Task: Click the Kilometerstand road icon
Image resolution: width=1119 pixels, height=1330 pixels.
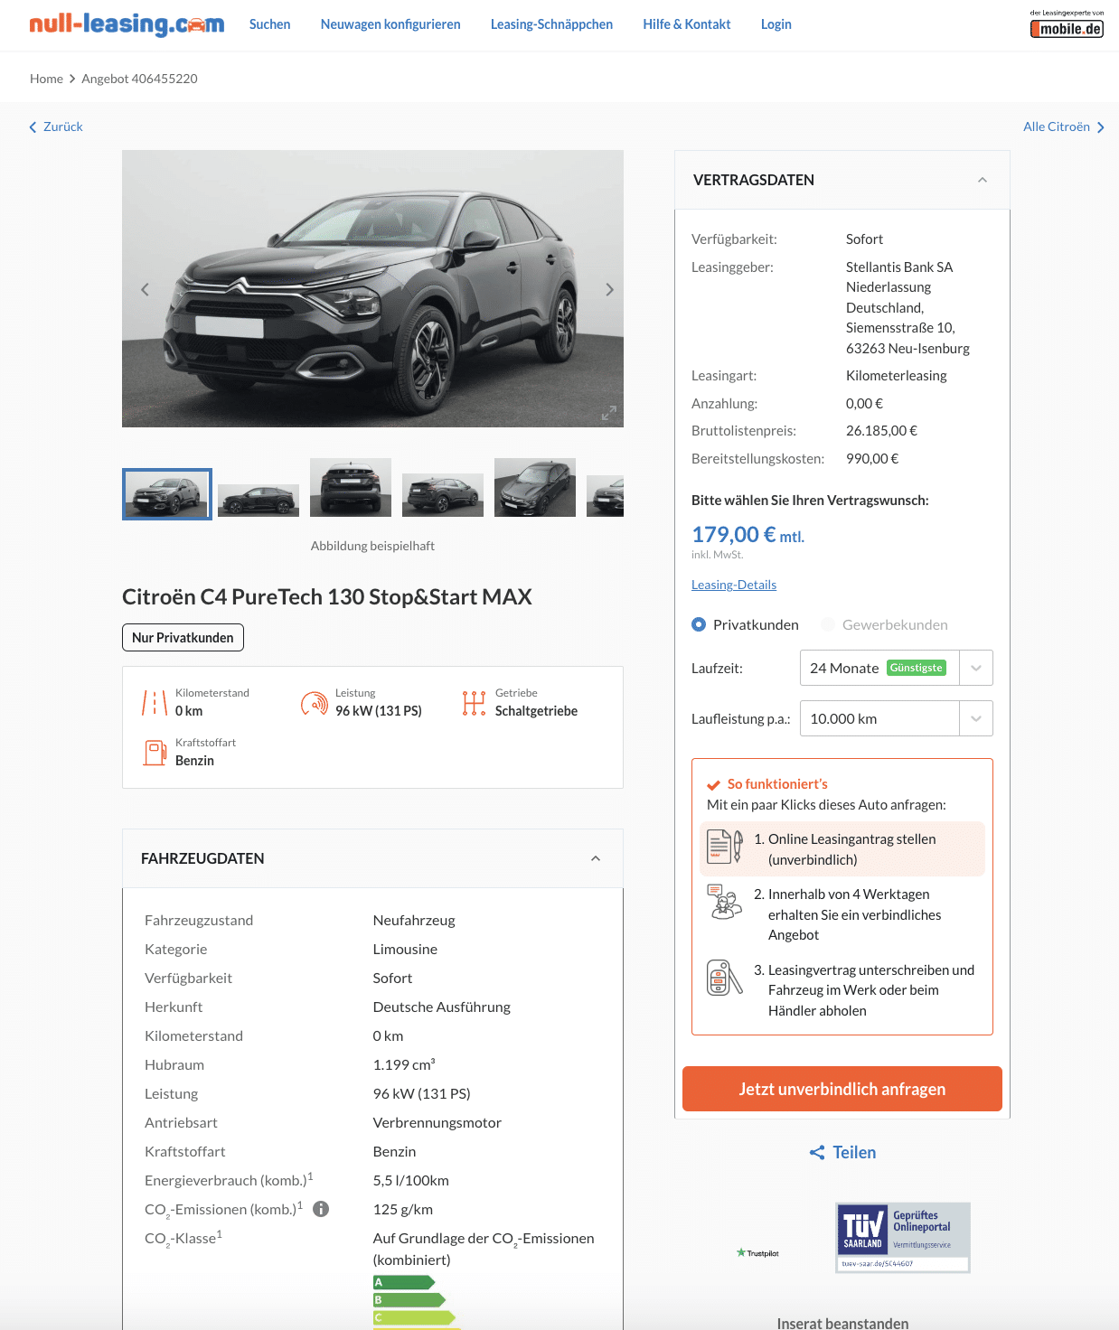Action: coord(155,702)
